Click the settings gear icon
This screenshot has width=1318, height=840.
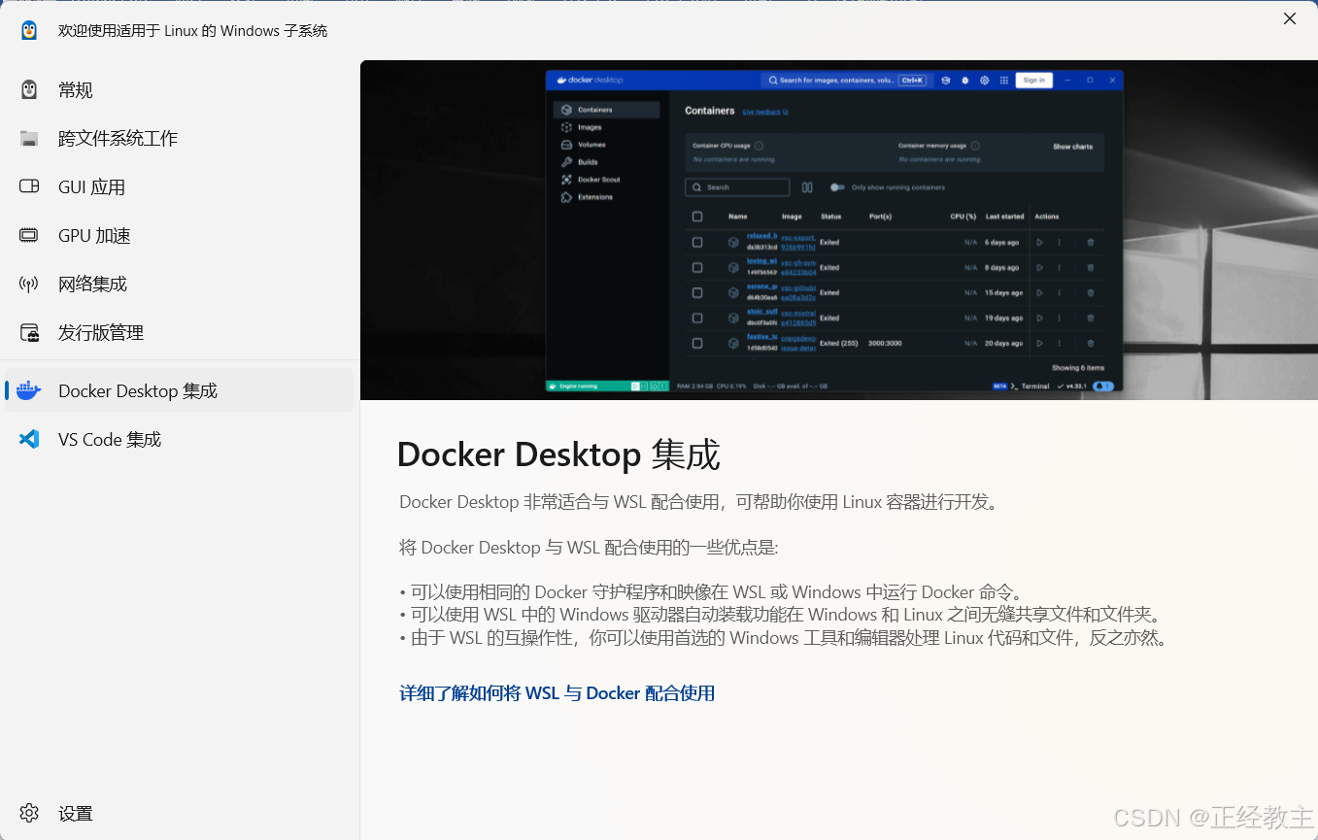29,813
